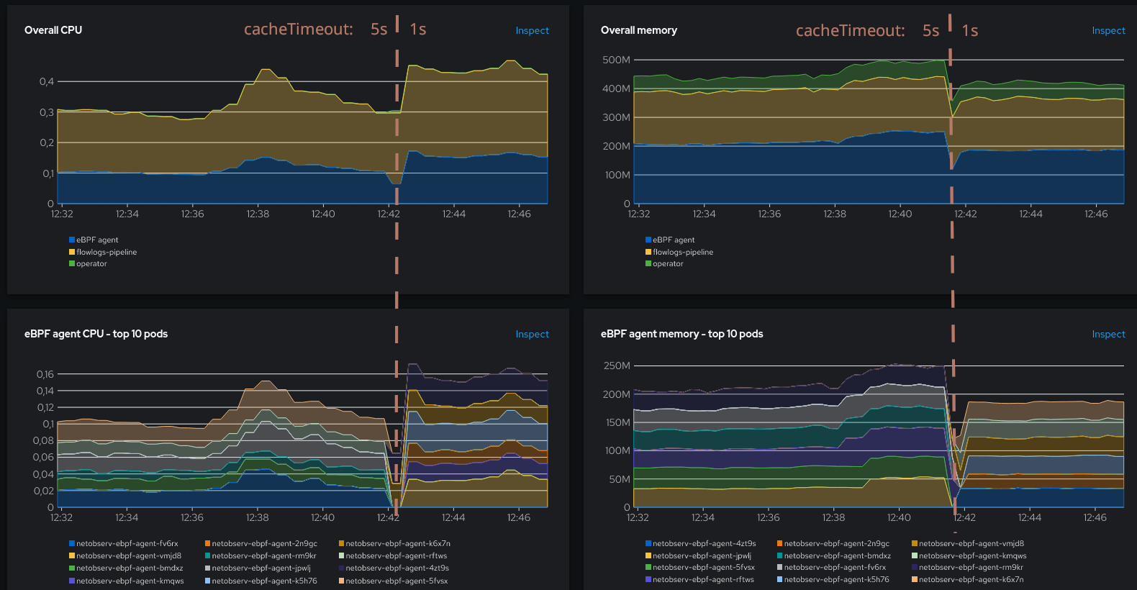Click the 0,4 axis label in Overall CPU
The height and width of the screenshot is (590, 1137).
coord(47,81)
